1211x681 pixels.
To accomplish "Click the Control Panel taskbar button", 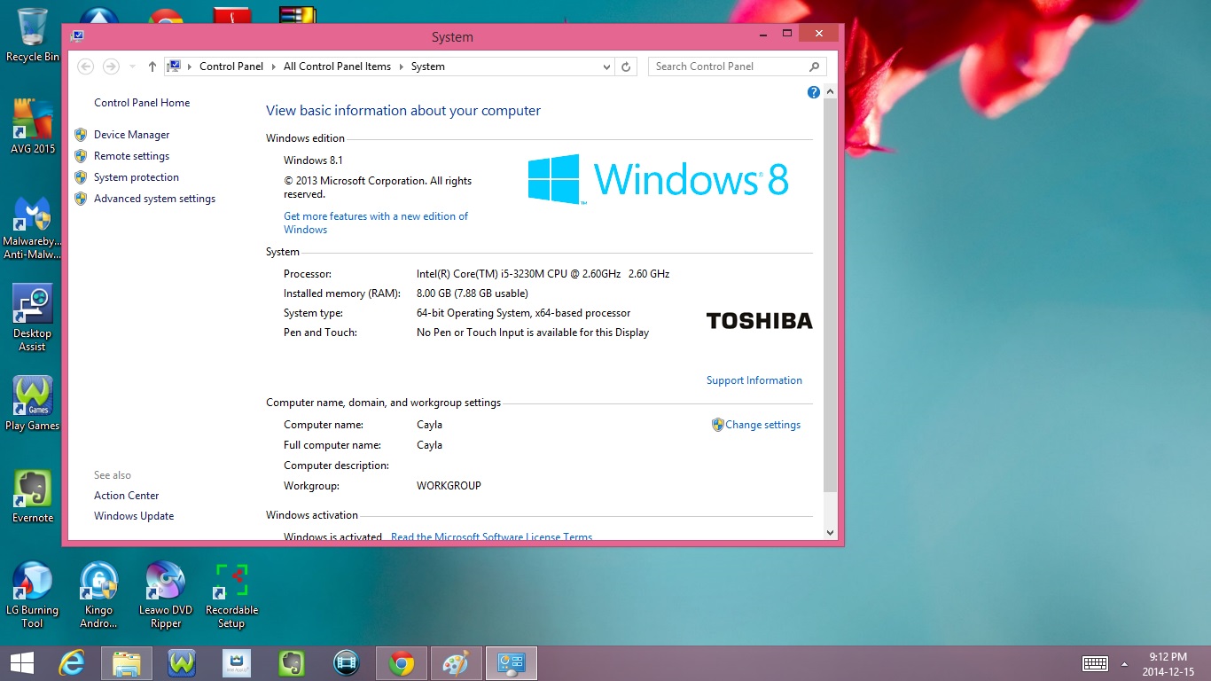I will [x=512, y=663].
